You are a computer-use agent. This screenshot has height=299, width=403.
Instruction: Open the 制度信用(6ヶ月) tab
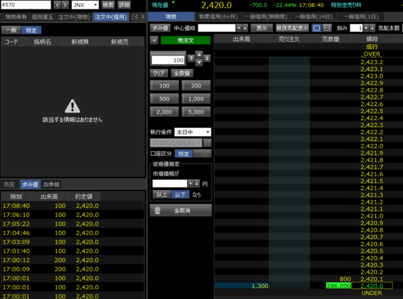pyautogui.click(x=218, y=17)
